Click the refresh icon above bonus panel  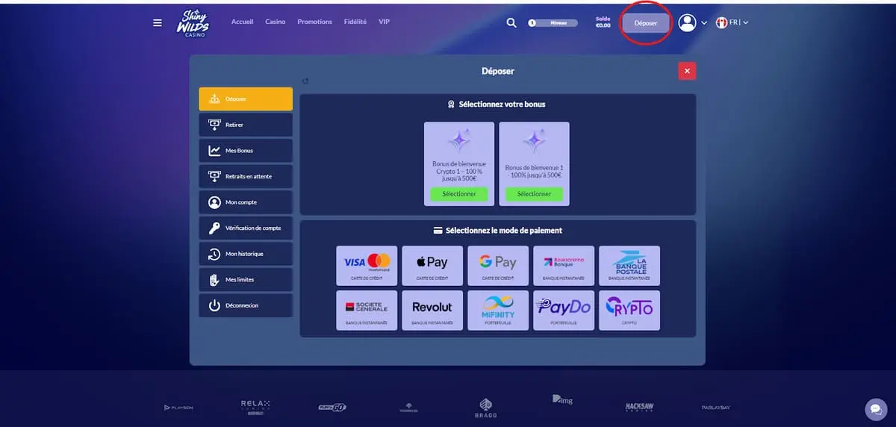[305, 81]
